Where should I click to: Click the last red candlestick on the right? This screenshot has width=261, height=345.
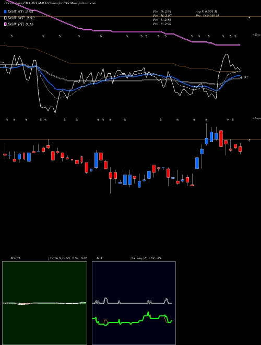coord(240,149)
